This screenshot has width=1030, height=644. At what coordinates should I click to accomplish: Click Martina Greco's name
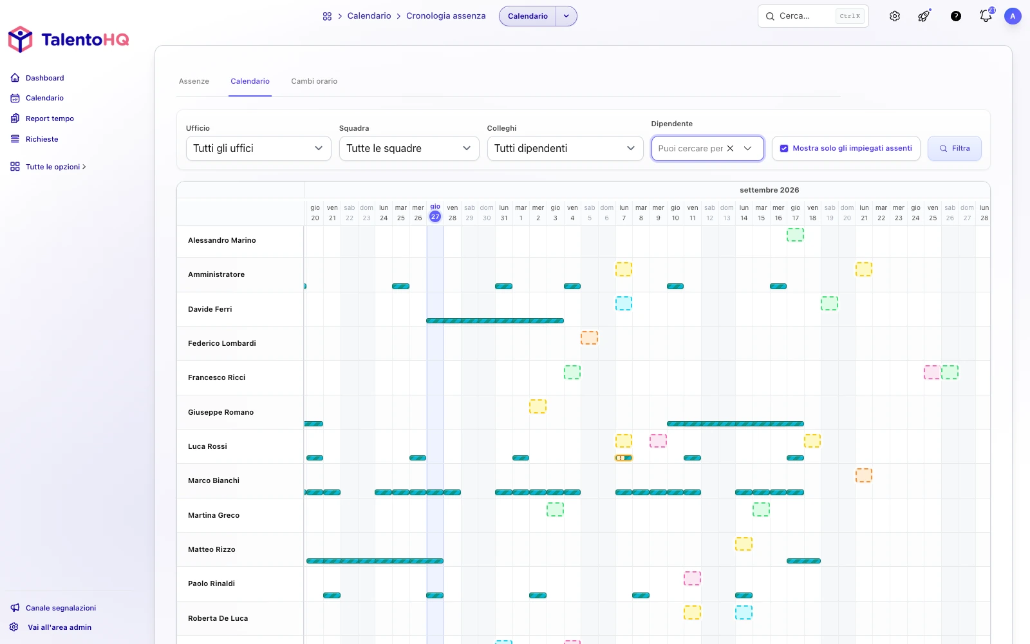[214, 515]
